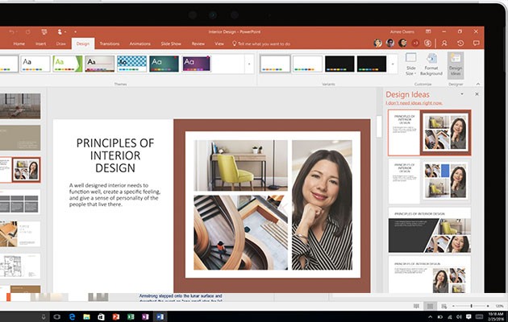Click the Format Background button
Viewport: 508px width, 322px height.
point(431,64)
